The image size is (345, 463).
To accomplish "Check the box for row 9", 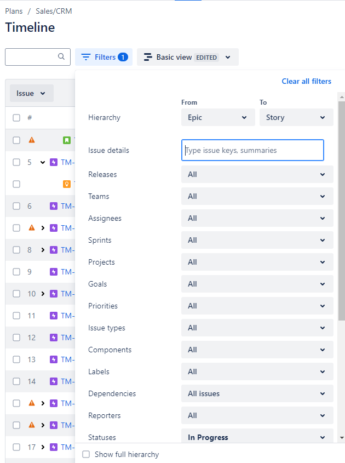I will tap(16, 272).
